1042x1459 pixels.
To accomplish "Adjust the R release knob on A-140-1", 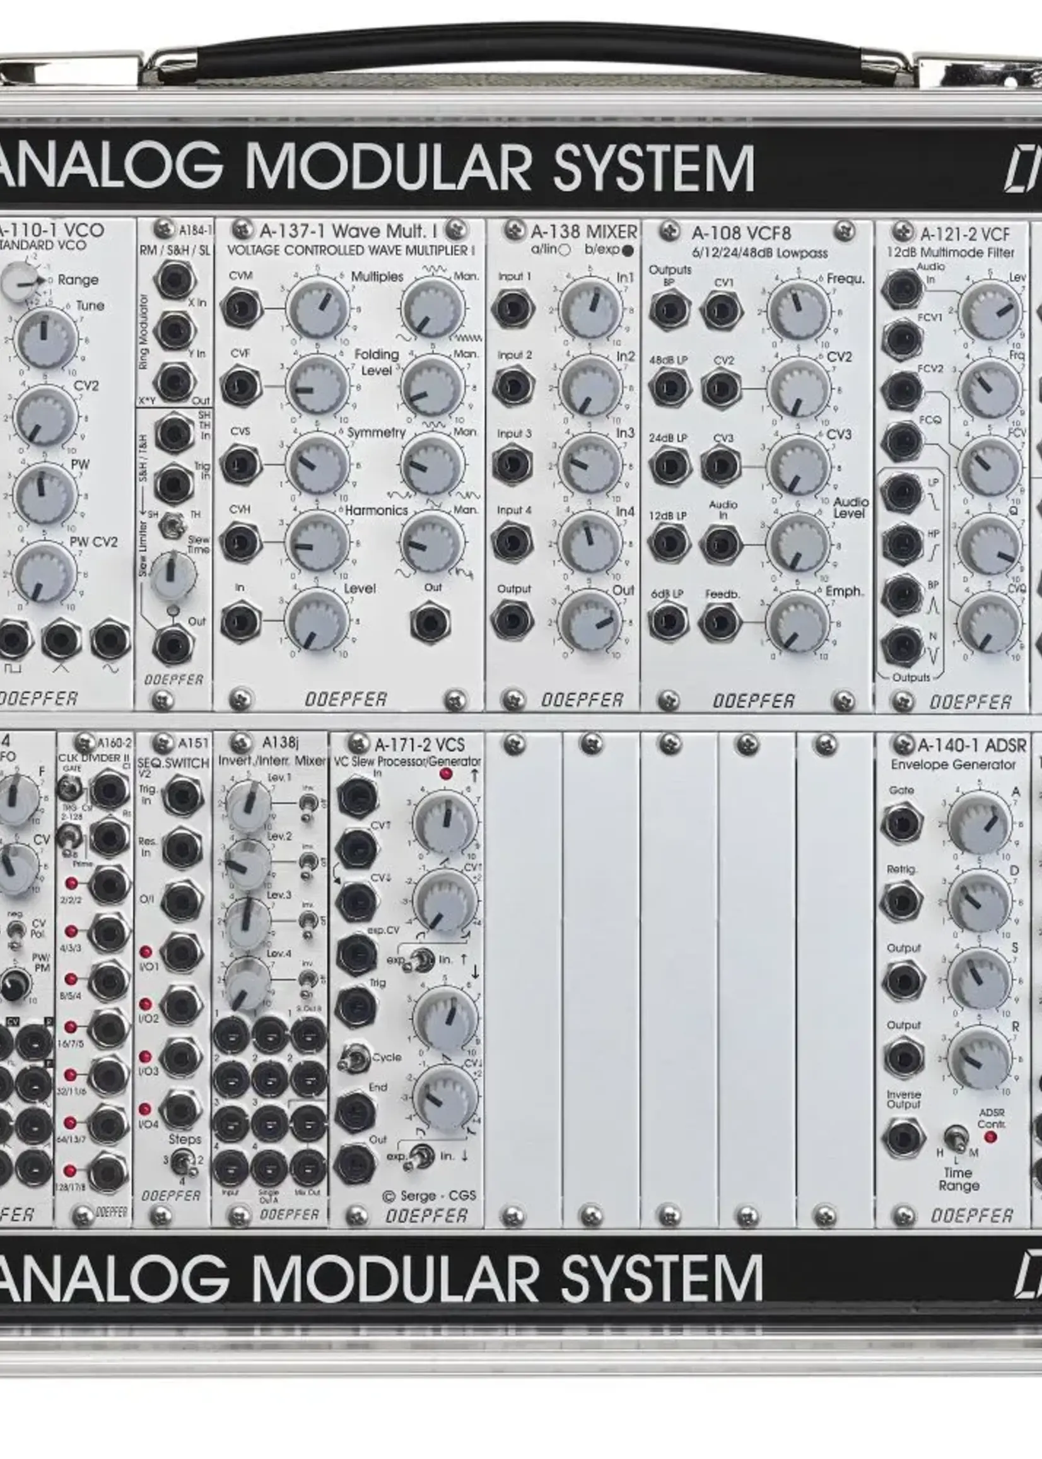I will tap(979, 1058).
